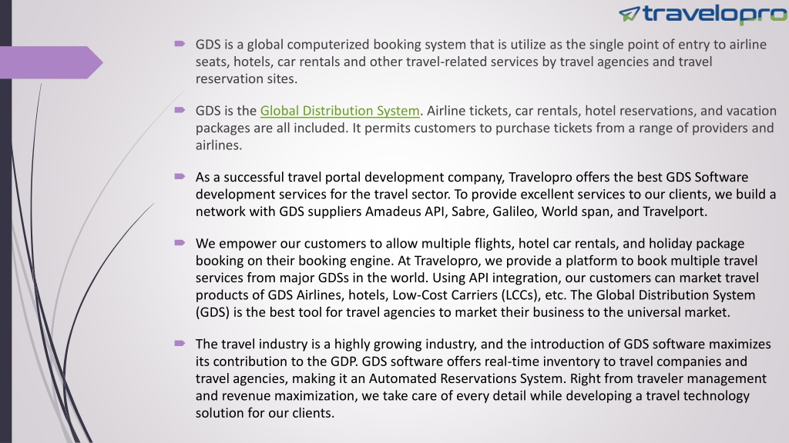Click the Travelopro logo
789x443 pixels.
click(703, 14)
